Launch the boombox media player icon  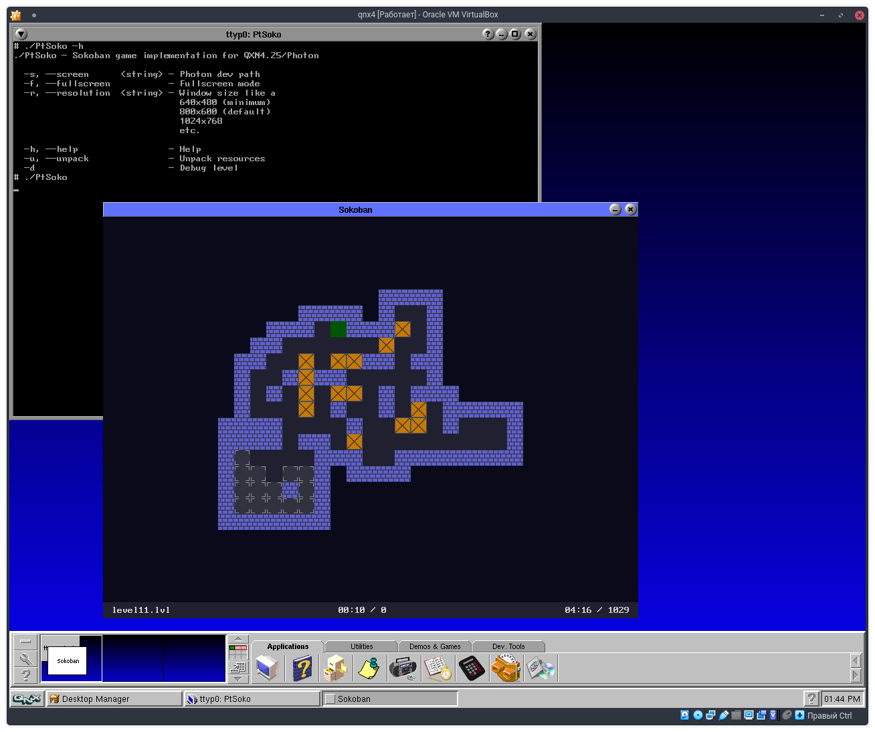click(x=403, y=668)
